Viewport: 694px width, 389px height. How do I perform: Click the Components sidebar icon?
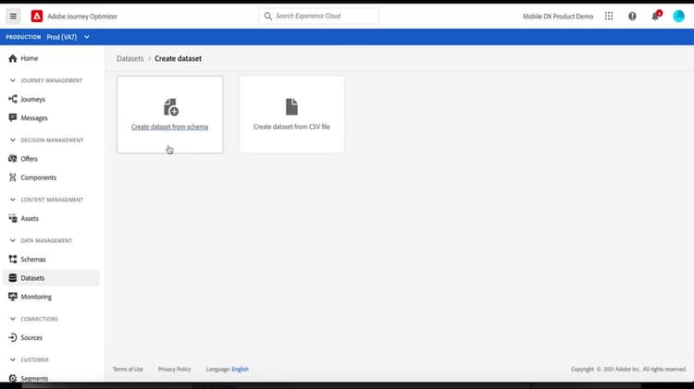pos(12,177)
